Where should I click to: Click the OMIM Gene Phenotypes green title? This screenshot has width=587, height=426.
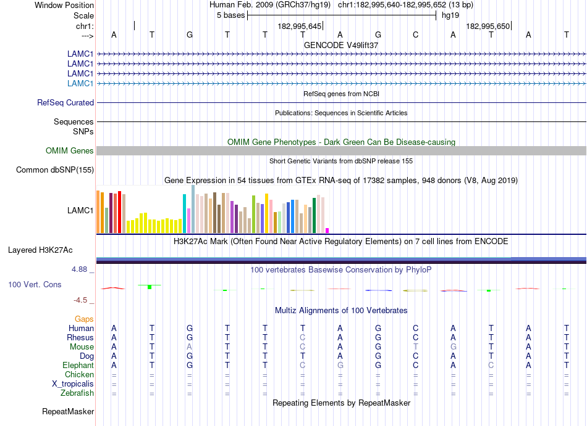pyautogui.click(x=341, y=142)
